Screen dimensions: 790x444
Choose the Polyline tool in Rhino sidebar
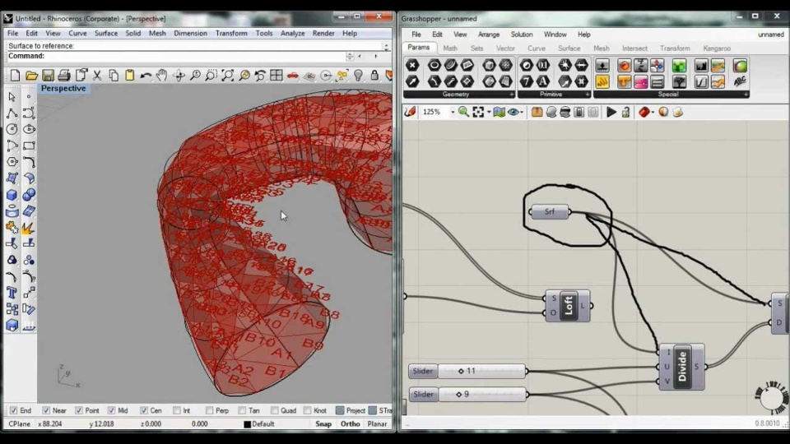[12, 113]
